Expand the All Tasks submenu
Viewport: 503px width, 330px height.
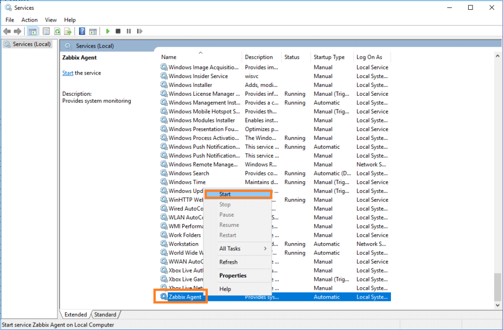point(243,248)
